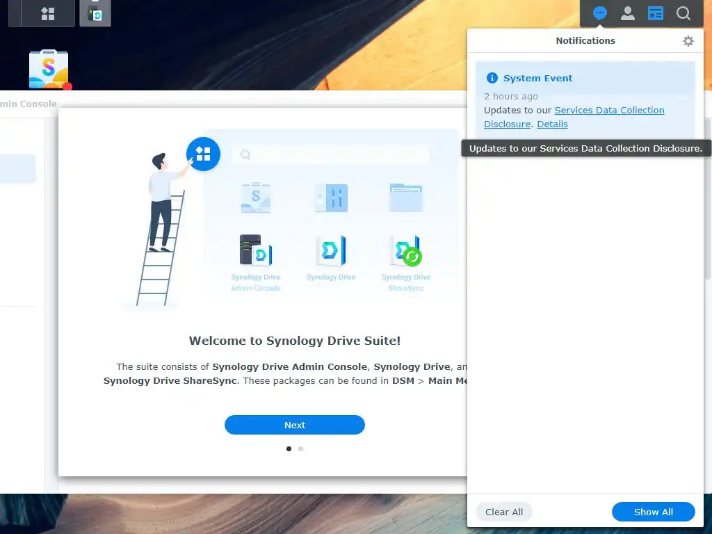
Task: Show All notifications
Action: pyautogui.click(x=654, y=512)
